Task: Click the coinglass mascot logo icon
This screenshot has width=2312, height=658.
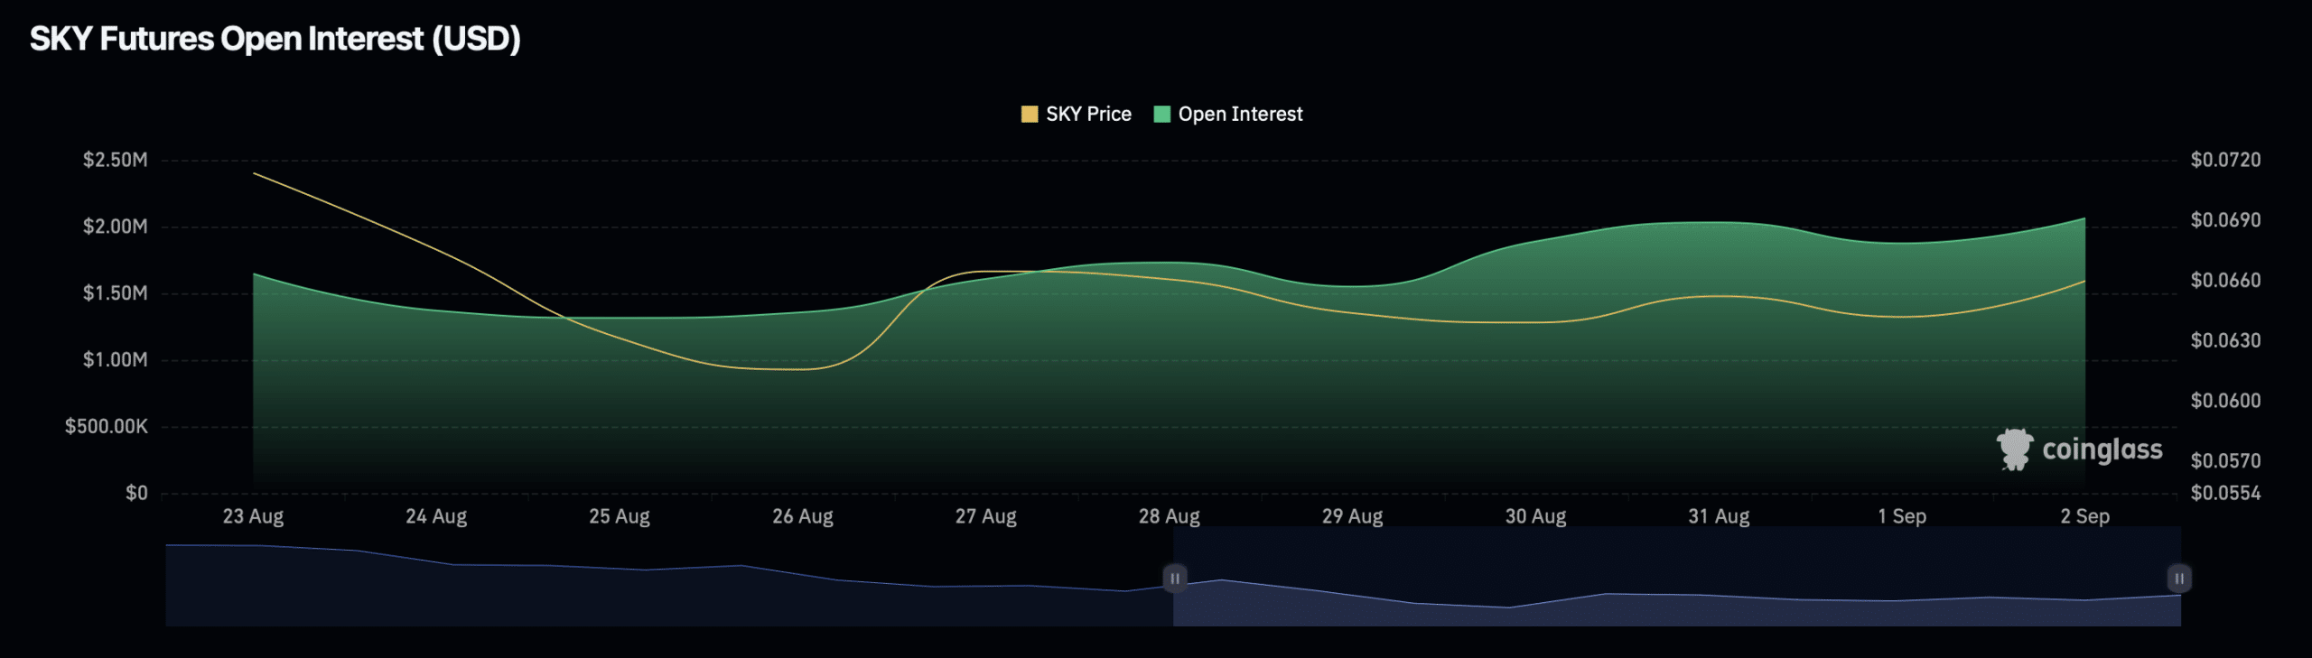Action: click(2014, 449)
